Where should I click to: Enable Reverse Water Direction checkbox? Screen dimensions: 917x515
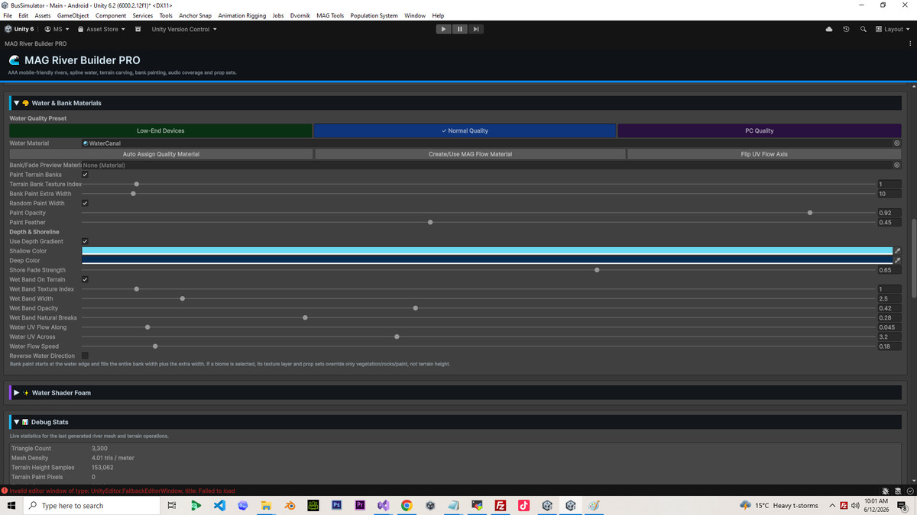point(85,356)
